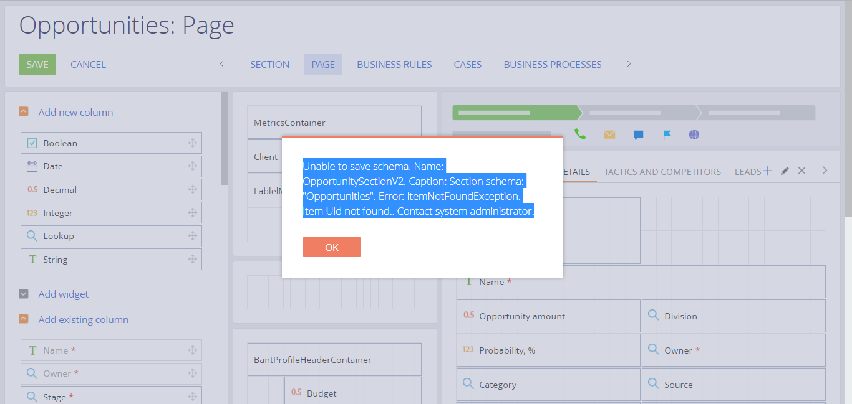Click the drag handle on Lookup column
Screen dimensions: 852x404
(193, 236)
